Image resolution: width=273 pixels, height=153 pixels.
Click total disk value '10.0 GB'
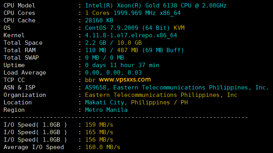click(129, 43)
